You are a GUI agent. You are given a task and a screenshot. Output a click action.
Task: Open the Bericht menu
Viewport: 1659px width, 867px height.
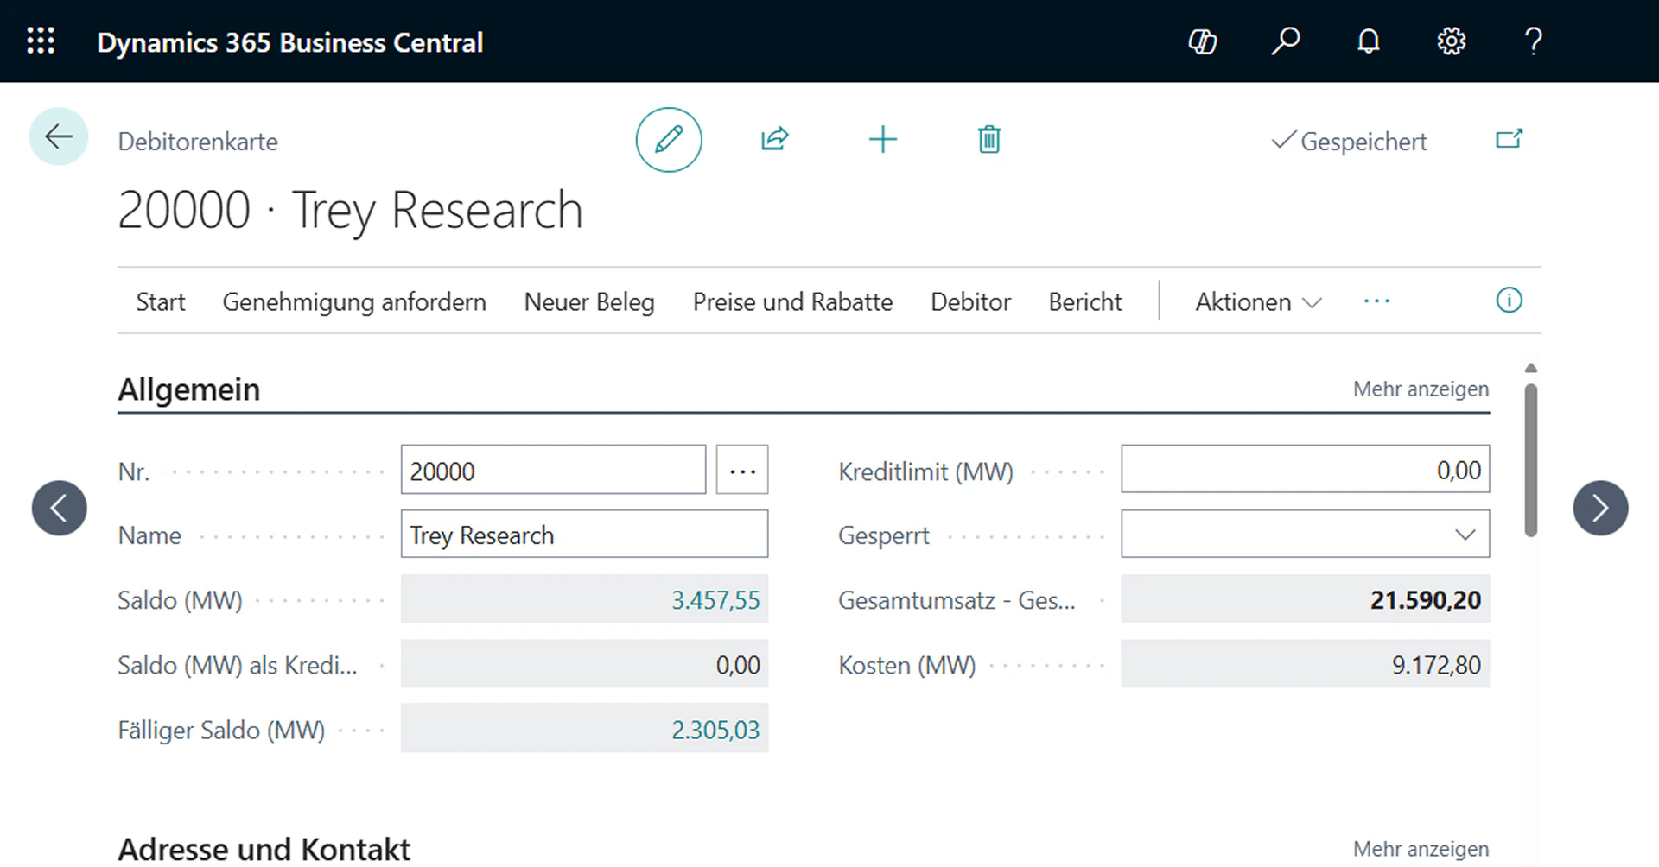click(x=1085, y=301)
